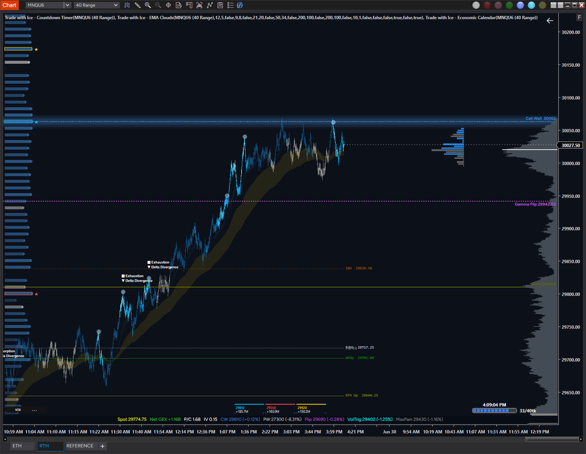Click the F button on price axis
The height and width of the screenshot is (454, 586).
point(579,17)
